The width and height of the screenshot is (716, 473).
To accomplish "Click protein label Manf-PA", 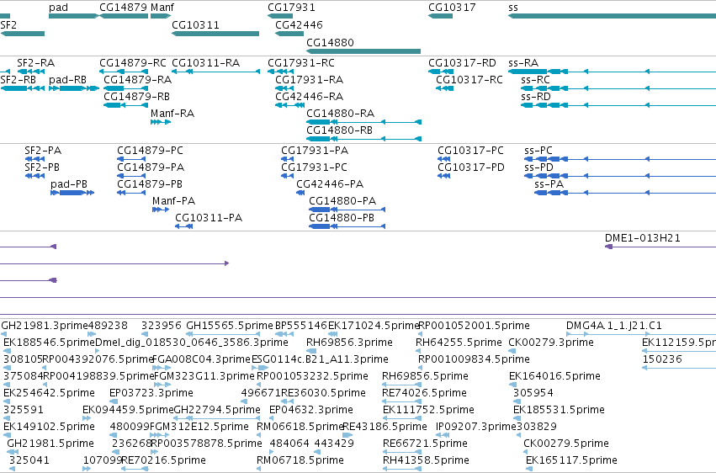I will [x=173, y=201].
